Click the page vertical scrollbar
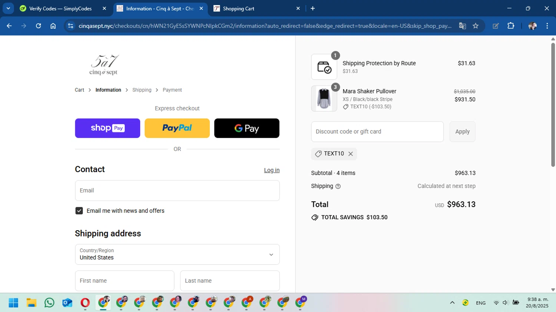 (553, 105)
